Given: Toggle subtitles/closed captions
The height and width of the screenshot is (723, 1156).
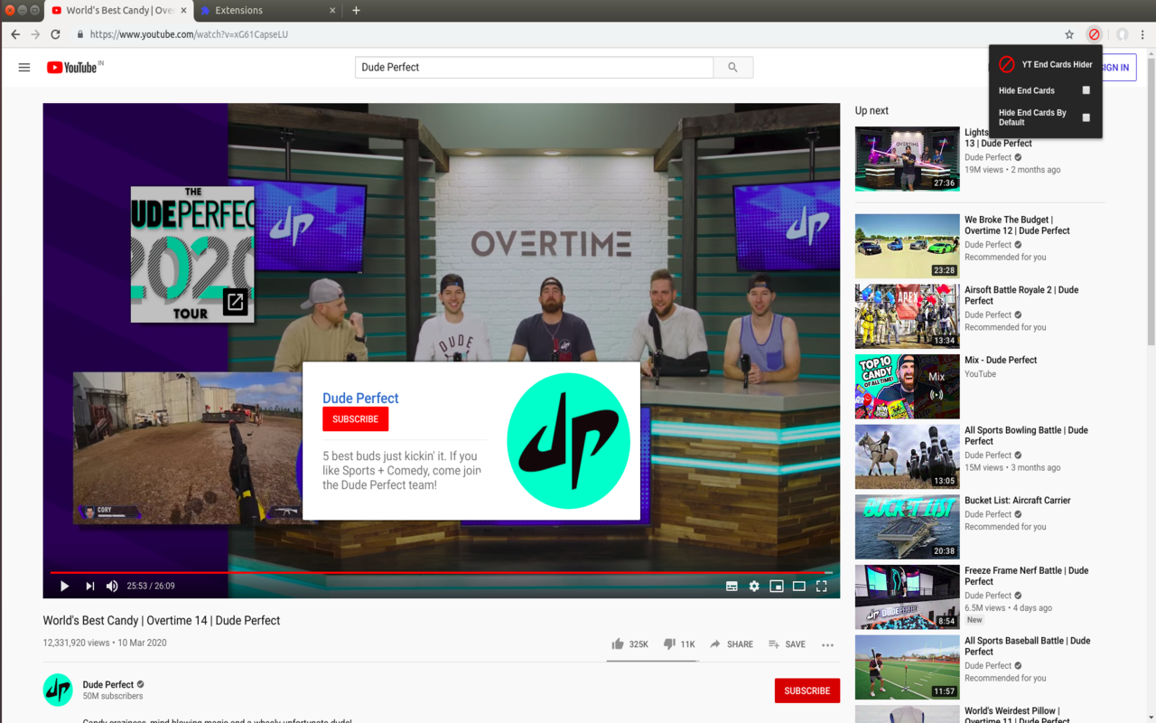Looking at the screenshot, I should pyautogui.click(x=732, y=586).
